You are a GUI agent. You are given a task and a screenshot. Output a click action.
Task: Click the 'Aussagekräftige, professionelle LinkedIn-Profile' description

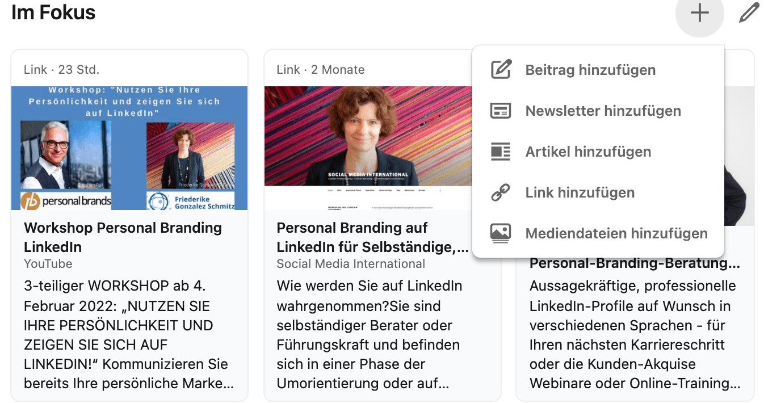coord(635,335)
